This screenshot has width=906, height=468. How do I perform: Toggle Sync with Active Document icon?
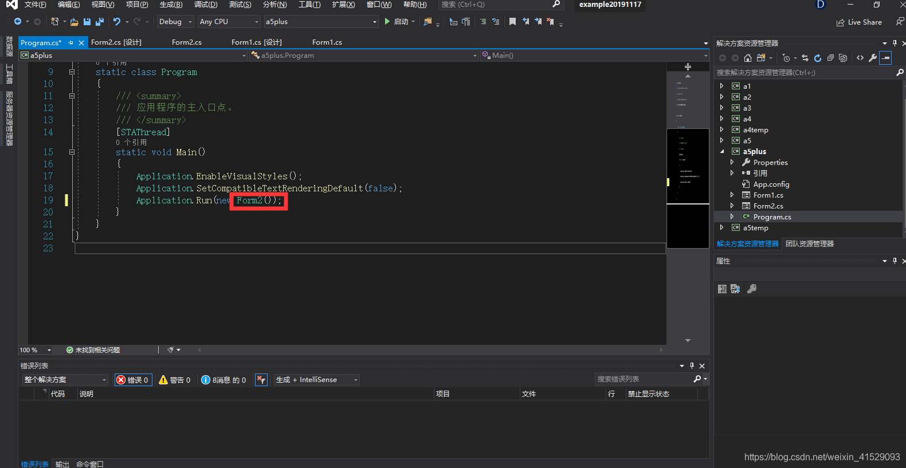tap(805, 58)
